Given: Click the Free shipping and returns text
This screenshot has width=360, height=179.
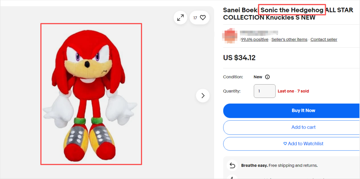Looking at the screenshot, I should (x=293, y=165).
